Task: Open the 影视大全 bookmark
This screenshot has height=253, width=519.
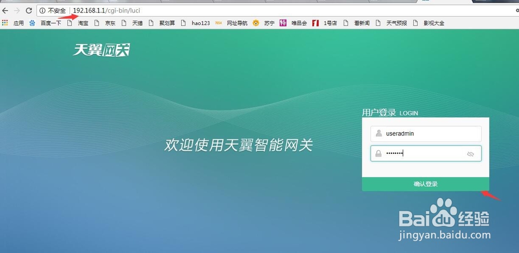Action: pos(429,23)
